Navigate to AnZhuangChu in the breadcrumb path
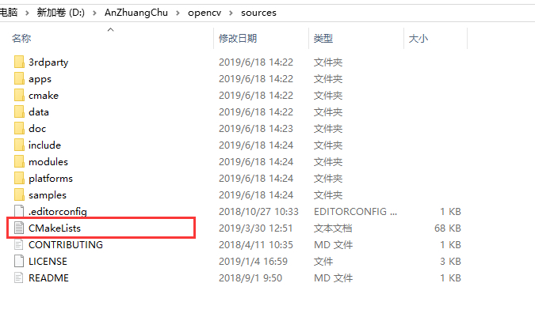 tap(136, 13)
